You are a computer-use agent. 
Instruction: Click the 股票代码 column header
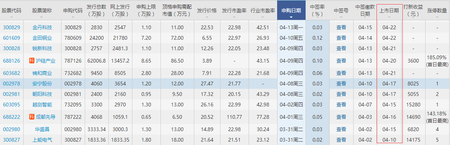(x=11, y=10)
